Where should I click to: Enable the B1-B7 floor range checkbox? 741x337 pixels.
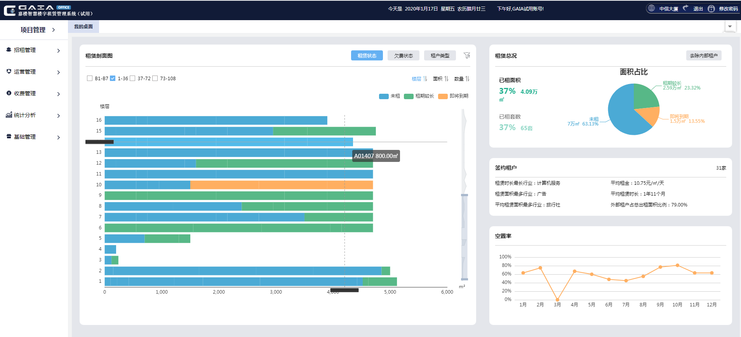click(90, 78)
